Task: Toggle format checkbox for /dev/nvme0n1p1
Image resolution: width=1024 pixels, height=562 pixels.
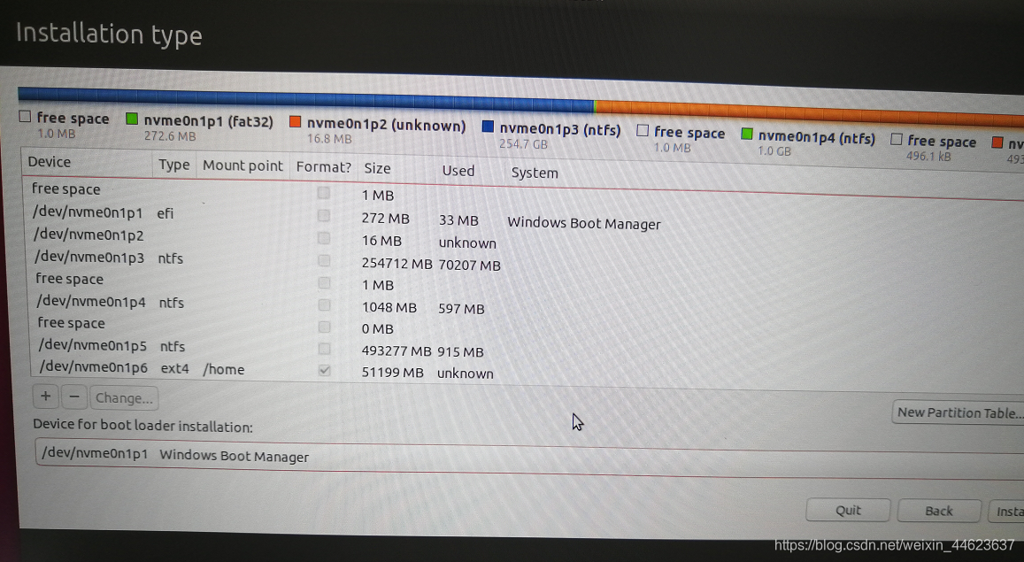Action: [323, 215]
